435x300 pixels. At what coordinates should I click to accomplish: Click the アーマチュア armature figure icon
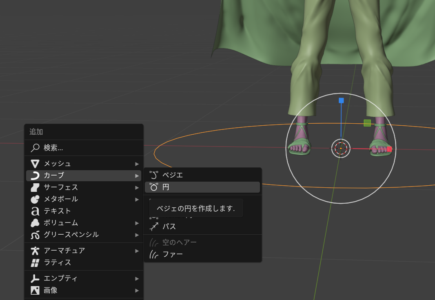click(x=35, y=251)
